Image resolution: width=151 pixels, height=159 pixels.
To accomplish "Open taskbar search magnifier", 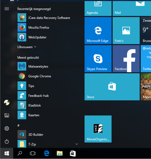I will 20,153.
